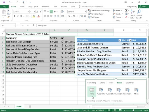Toggle Italic formatting

18,16
